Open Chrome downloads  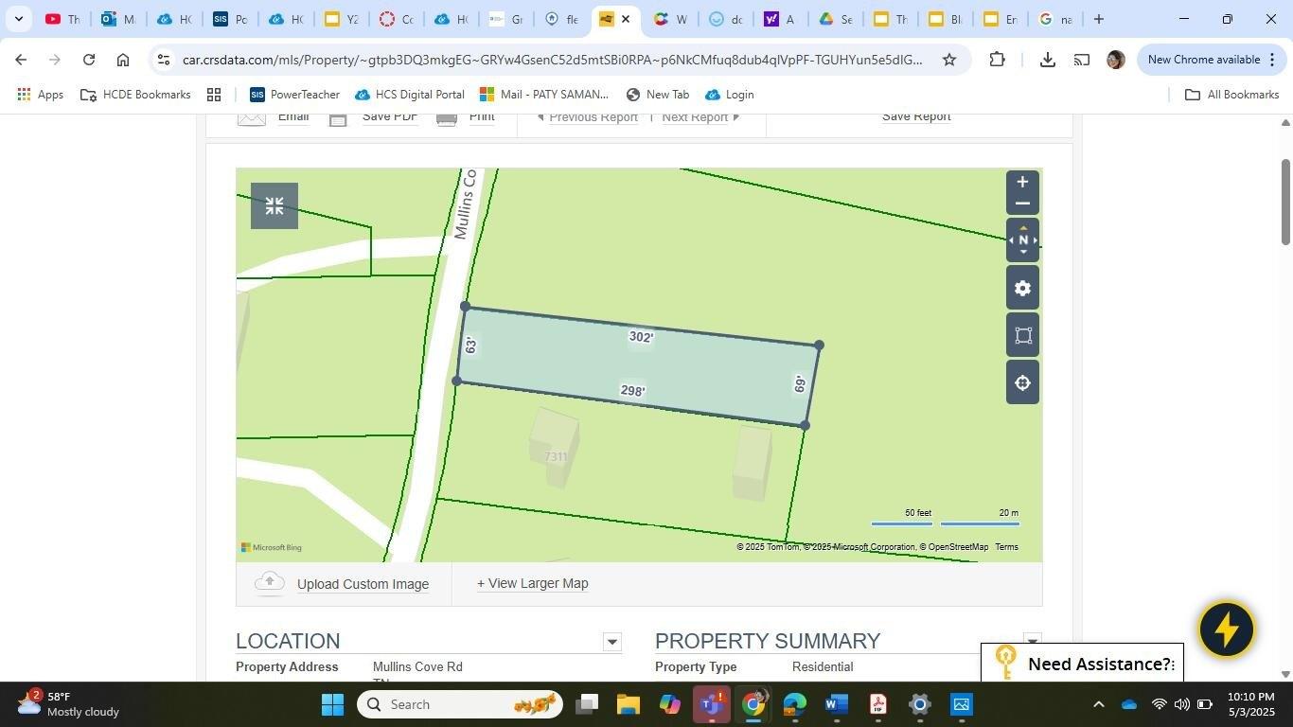pos(1047,60)
